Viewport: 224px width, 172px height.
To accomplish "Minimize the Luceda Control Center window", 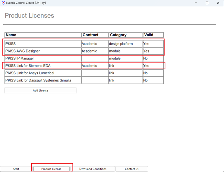I will tap(196, 3).
